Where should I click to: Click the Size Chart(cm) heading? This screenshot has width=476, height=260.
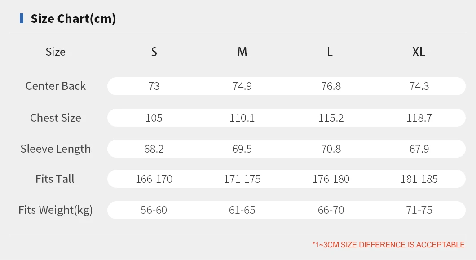click(73, 19)
